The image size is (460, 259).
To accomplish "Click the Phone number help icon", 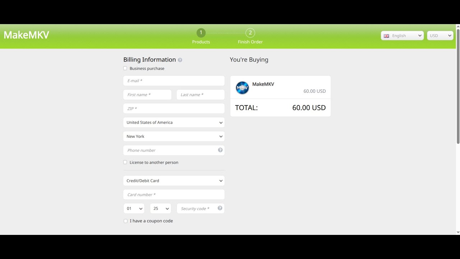I will pyautogui.click(x=220, y=150).
